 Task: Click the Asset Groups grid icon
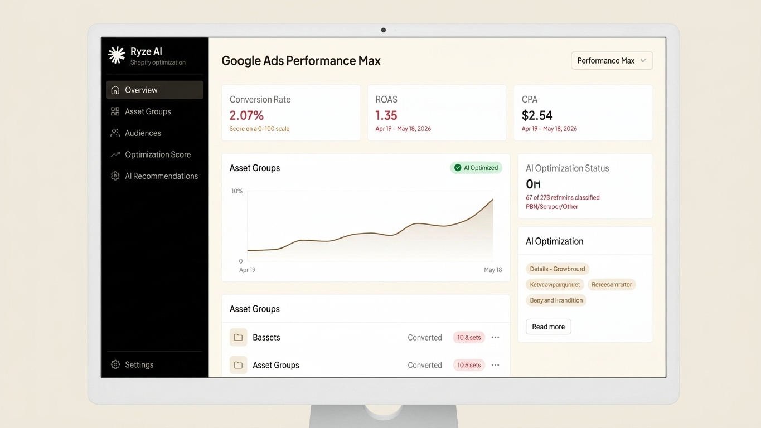click(x=115, y=111)
